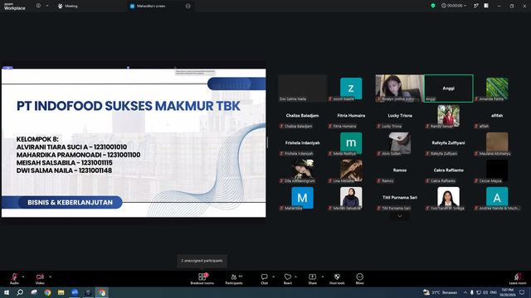Viewport: 531px width, 298px height.
Task: Click the Zoom Workplace logo
Action: (15, 6)
